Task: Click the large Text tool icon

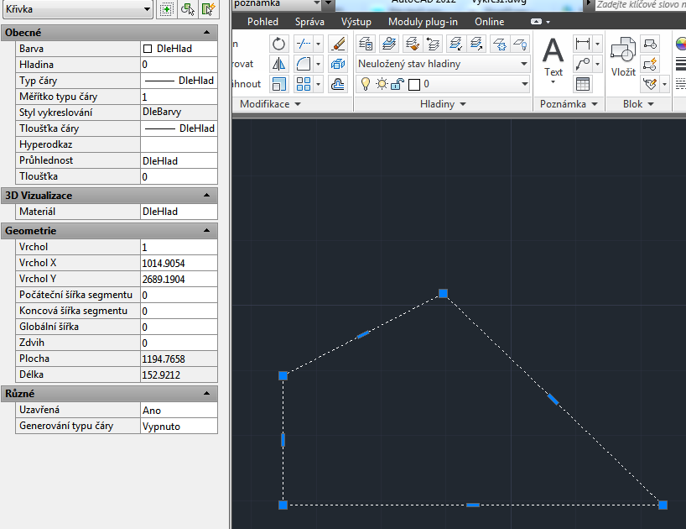Action: click(x=553, y=50)
